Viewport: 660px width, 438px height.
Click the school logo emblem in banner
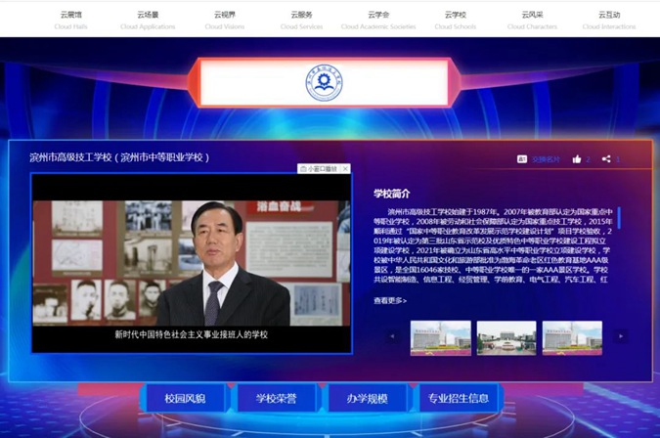(324, 82)
